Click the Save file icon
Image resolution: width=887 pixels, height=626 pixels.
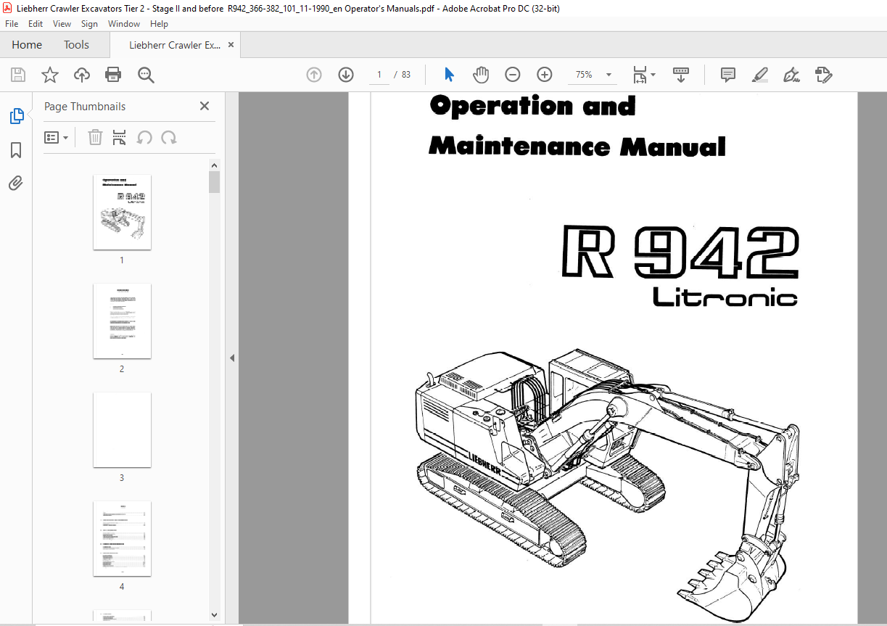coord(18,75)
